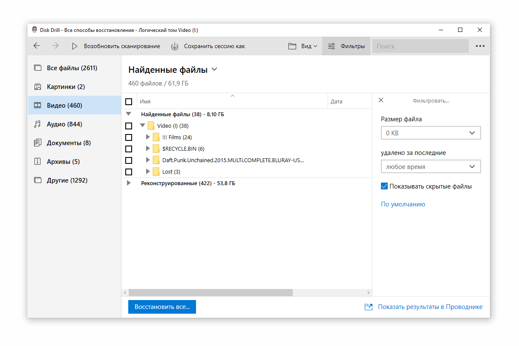Open the Вид view menu
This screenshot has height=346, width=519.
303,46
